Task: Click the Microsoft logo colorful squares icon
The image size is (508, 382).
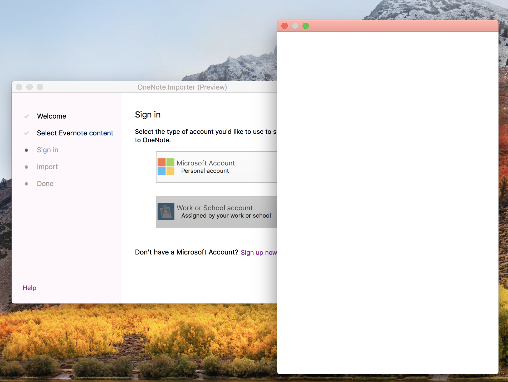Action: (165, 166)
